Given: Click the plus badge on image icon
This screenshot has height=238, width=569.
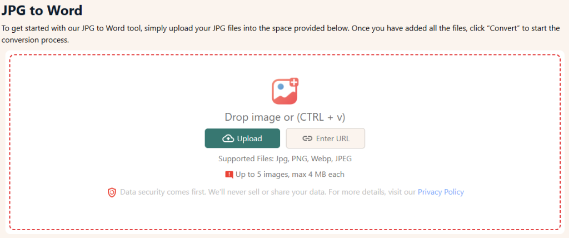Looking at the screenshot, I should 293,82.
